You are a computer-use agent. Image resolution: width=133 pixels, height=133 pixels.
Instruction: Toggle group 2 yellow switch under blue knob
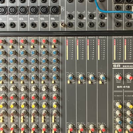coord(79,82)
